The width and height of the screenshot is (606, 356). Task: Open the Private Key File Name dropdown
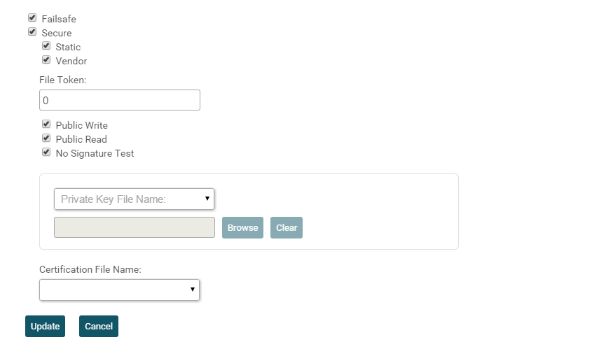[134, 199]
